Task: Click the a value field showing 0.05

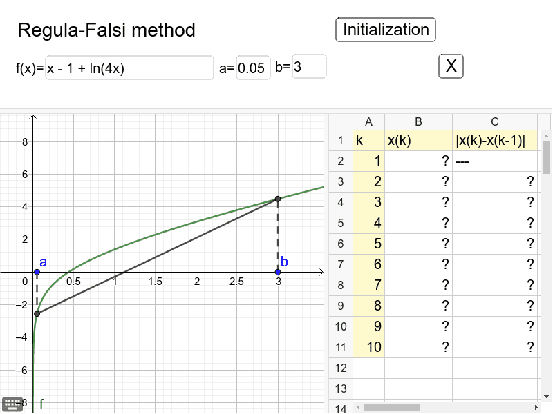Action: (252, 66)
